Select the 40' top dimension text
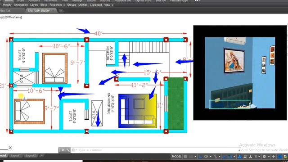This screenshot has width=288, height=162. click(98, 33)
